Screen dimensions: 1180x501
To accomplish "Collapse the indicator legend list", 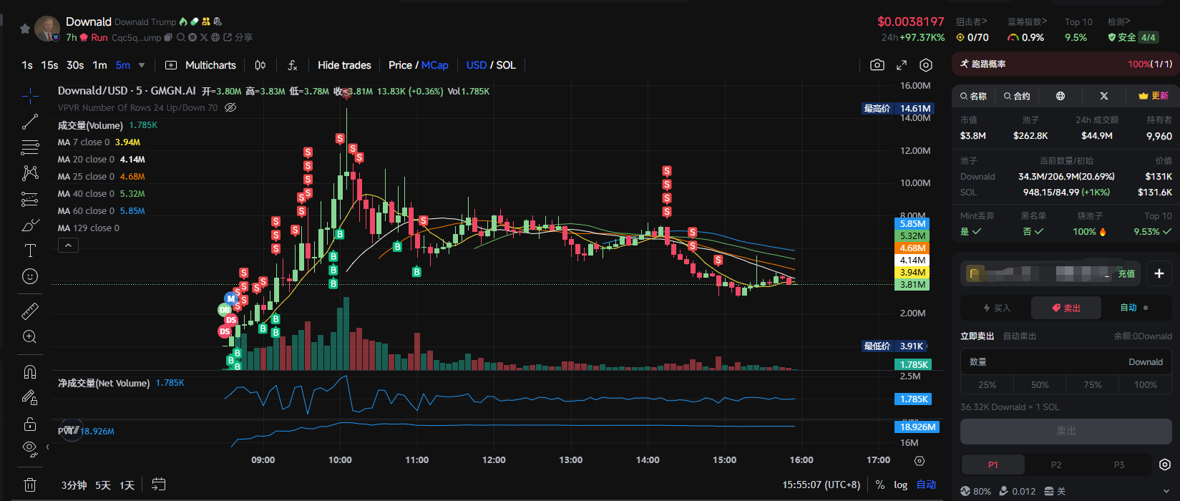I will pyautogui.click(x=68, y=245).
